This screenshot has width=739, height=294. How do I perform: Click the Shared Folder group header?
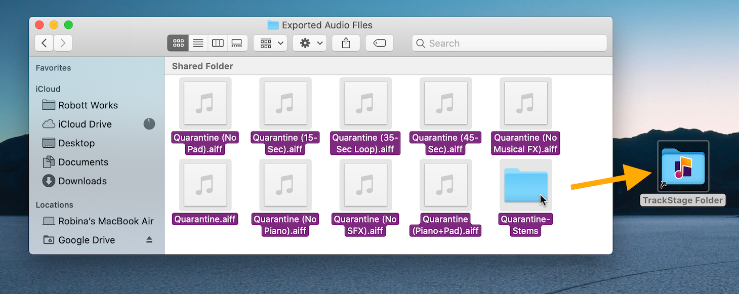[202, 66]
